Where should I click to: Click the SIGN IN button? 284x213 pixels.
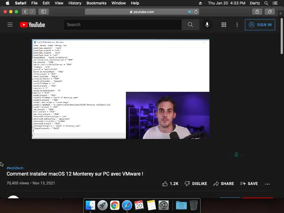[x=260, y=25]
